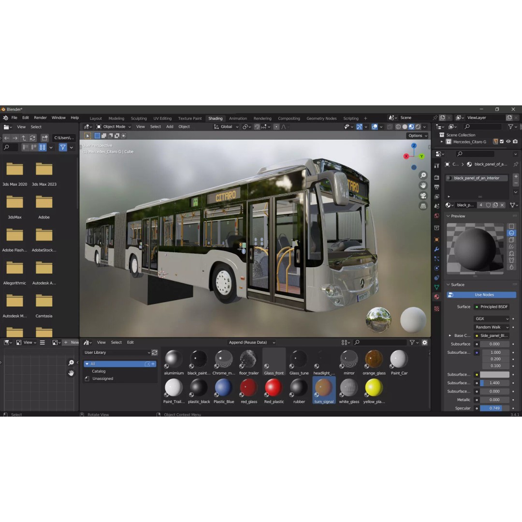522x522 pixels.
Task: Open the Output properties tab
Action: coord(436,187)
